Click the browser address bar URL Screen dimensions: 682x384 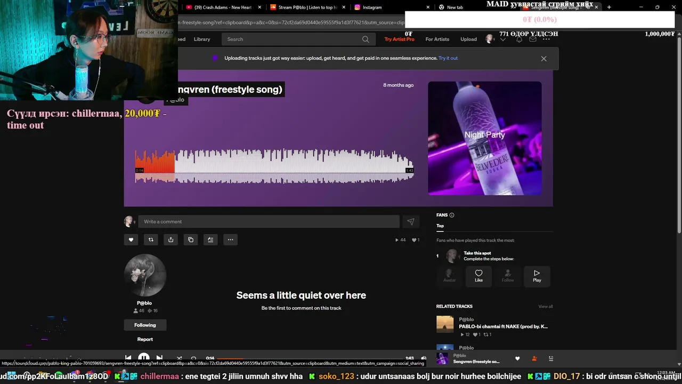tap(291, 23)
